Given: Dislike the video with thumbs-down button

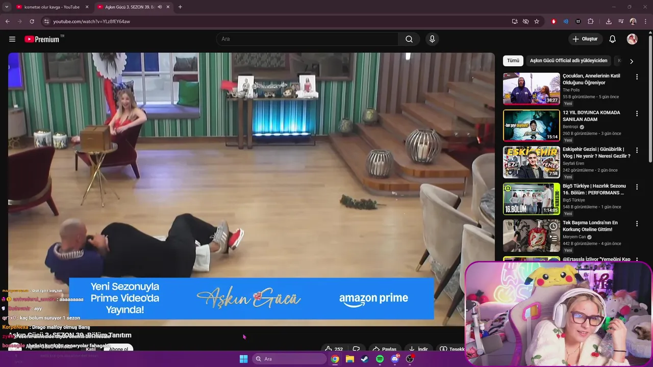Looking at the screenshot, I should click(356, 349).
